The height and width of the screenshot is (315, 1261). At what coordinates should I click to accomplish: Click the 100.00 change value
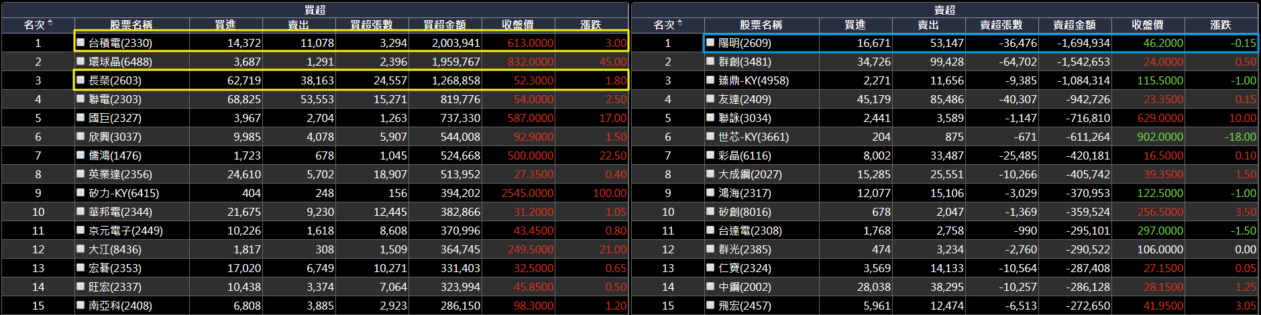pyautogui.click(x=609, y=193)
